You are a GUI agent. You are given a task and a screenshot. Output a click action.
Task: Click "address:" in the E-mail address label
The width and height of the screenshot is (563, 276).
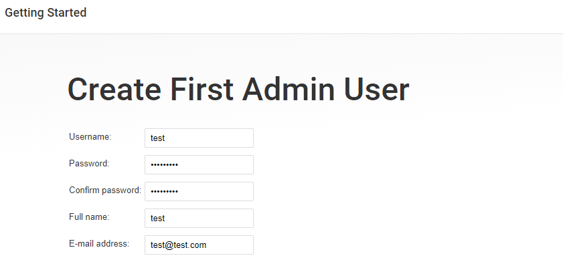[113, 244]
